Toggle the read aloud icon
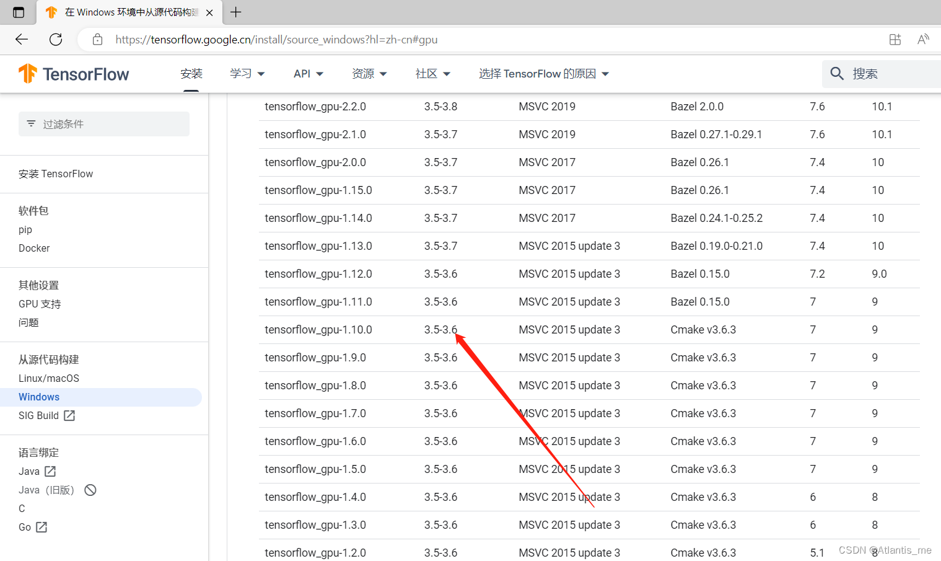 pyautogui.click(x=923, y=40)
